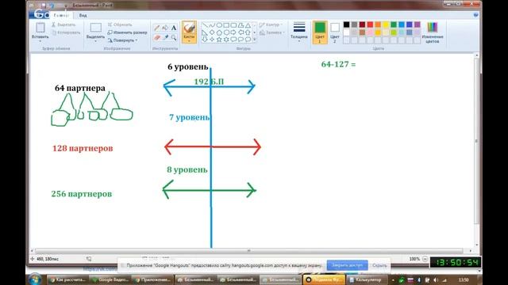Open Edit colors (Изменение цветов)
The image size is (508, 285).
[x=432, y=32]
